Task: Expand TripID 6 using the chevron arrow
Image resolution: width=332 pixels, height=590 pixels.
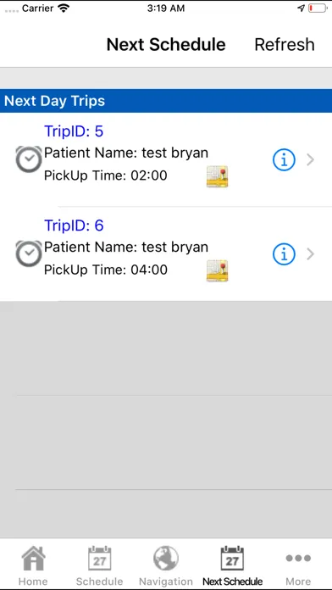Action: [x=311, y=254]
